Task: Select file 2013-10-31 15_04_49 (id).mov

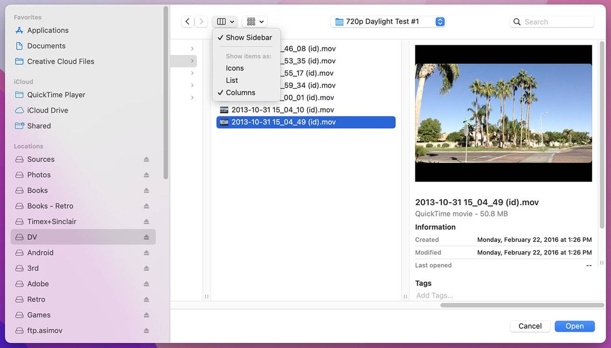Action: (306, 122)
